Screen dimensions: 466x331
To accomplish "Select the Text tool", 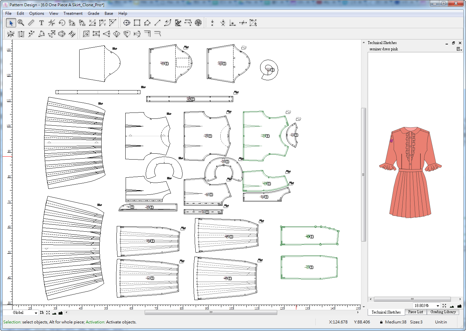I will [41, 23].
